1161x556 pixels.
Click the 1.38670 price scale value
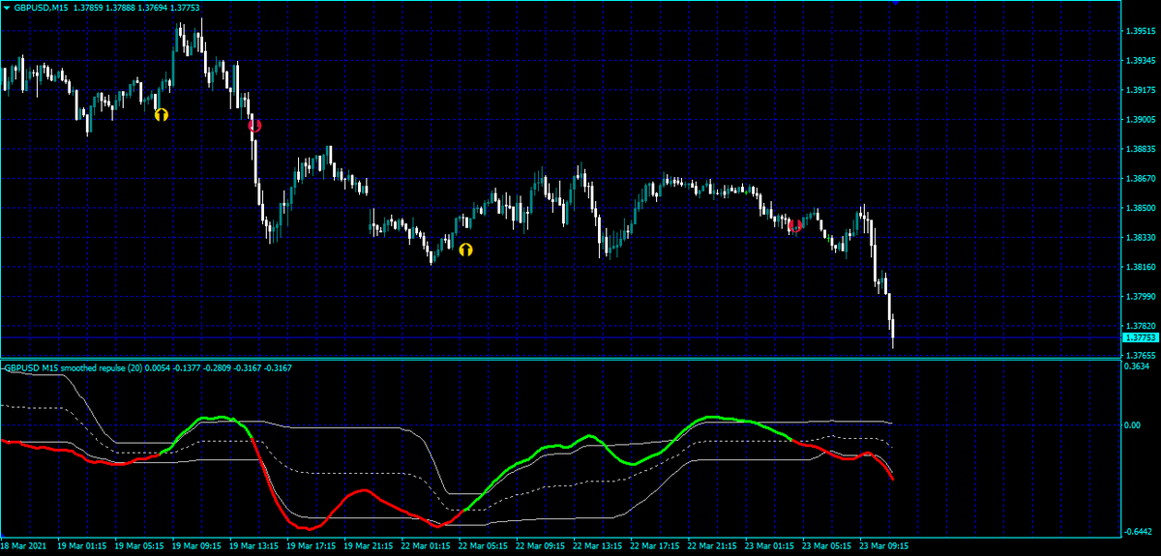[x=1140, y=179]
